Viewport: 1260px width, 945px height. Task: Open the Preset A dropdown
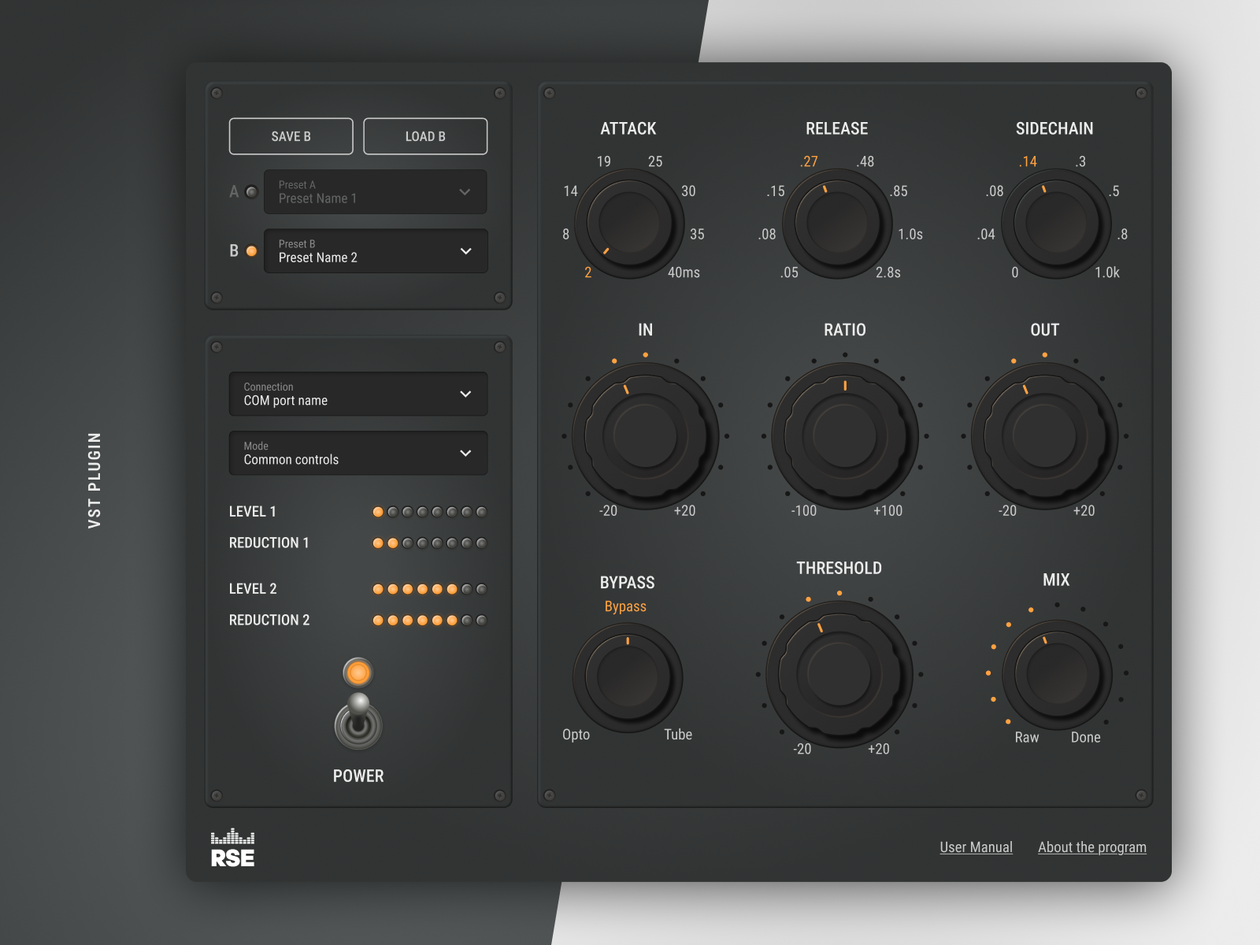[375, 192]
